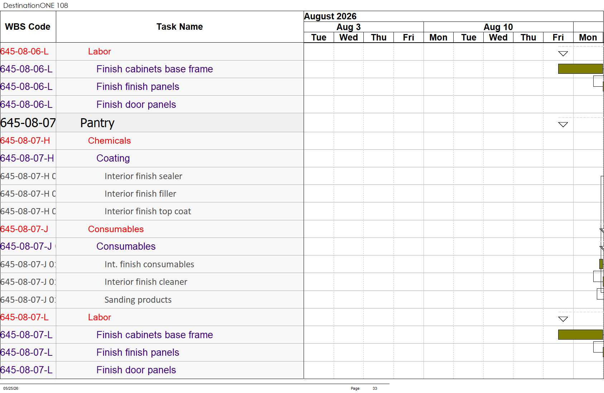604x393 pixels.
Task: Click the Int. finish consumables task bar
Action: pyautogui.click(x=601, y=264)
